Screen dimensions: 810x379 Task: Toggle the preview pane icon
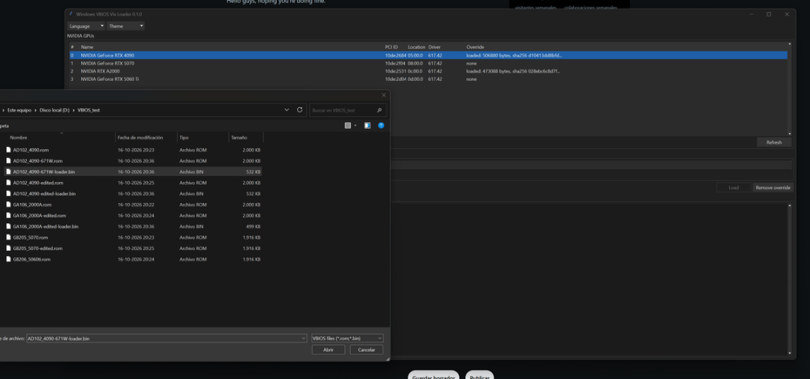click(x=367, y=125)
